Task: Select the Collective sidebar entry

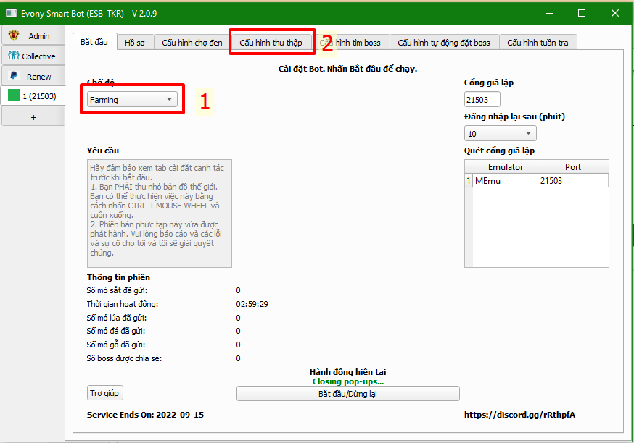Action: (33, 56)
